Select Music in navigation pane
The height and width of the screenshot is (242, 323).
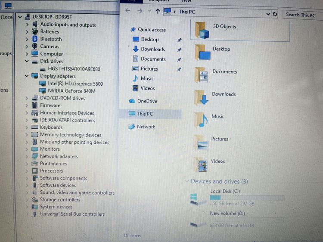(x=147, y=78)
